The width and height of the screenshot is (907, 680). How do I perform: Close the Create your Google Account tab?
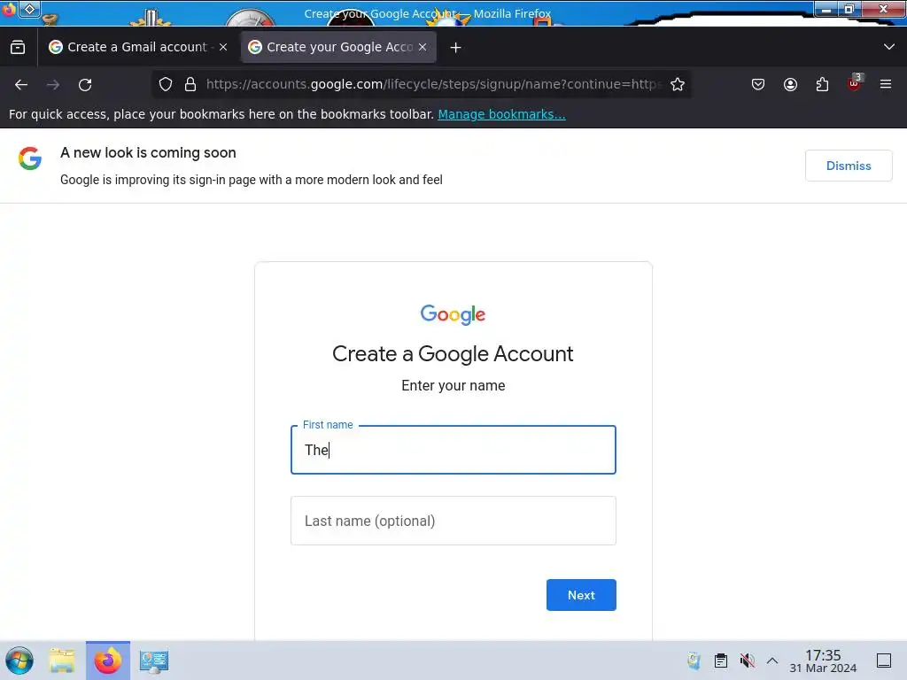[x=422, y=47]
